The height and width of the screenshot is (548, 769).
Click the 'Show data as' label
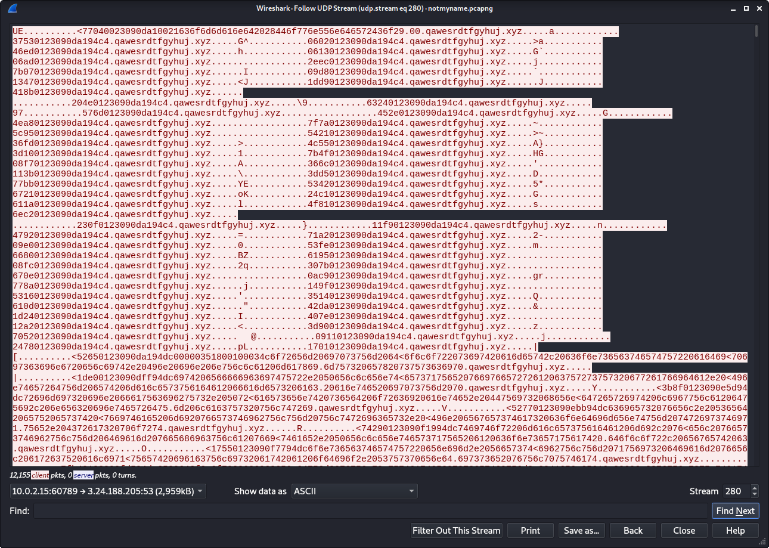[x=260, y=491]
